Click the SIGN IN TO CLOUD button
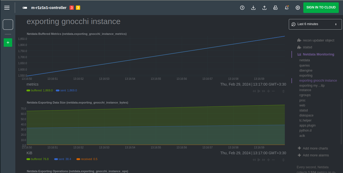This screenshot has height=173, width=343. click(x=321, y=7)
